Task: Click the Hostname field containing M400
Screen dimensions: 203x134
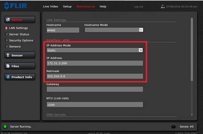Action: [x=63, y=30]
